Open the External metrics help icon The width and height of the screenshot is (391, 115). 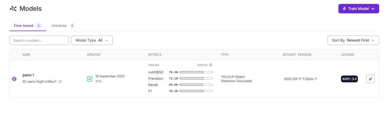click(210, 65)
